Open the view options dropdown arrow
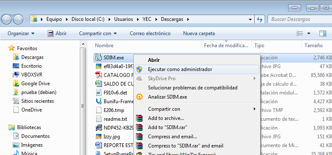Viewport: 332px width, 155px height. coord(309,33)
